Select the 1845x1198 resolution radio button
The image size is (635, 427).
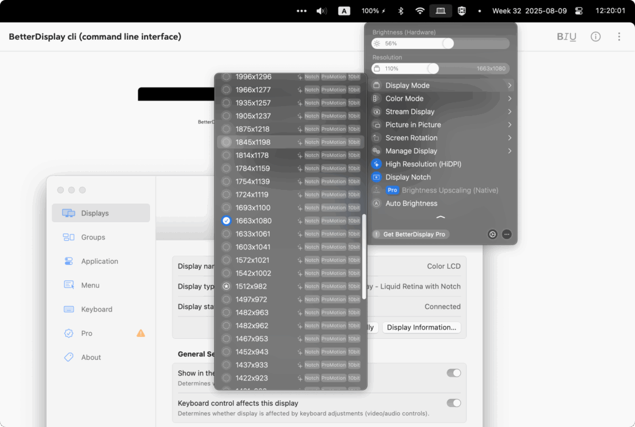[x=226, y=142]
